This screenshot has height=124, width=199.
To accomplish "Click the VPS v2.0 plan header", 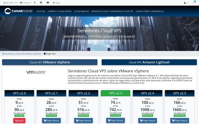I will point(19,93).
